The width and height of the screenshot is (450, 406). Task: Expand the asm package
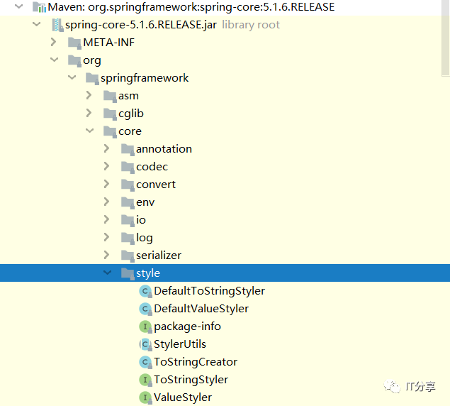coord(89,95)
